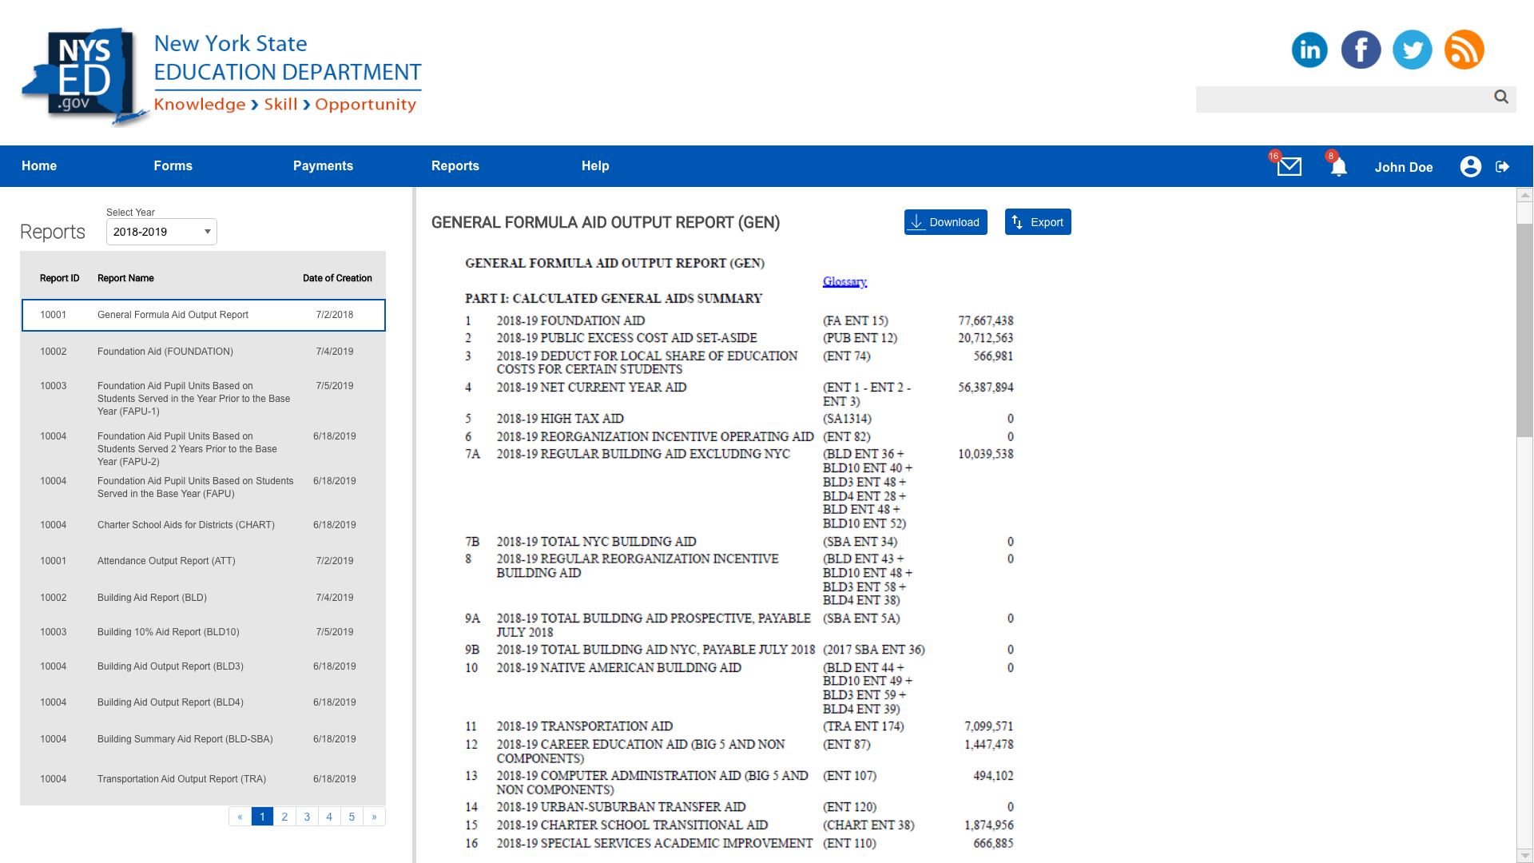Open the RSS feed icon

pos(1464,50)
